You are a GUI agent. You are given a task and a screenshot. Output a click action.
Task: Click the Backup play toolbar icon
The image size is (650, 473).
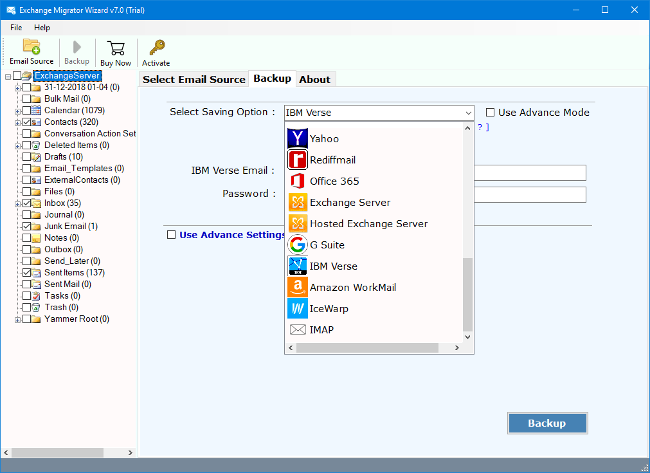(x=77, y=47)
